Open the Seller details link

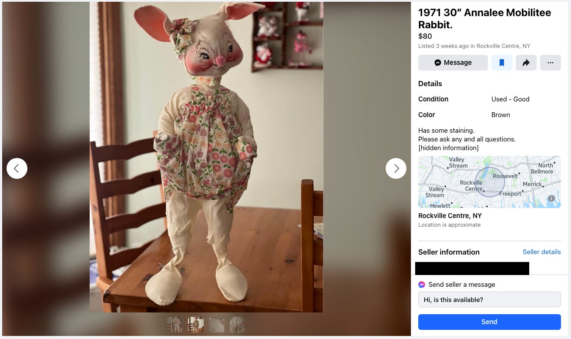point(541,252)
